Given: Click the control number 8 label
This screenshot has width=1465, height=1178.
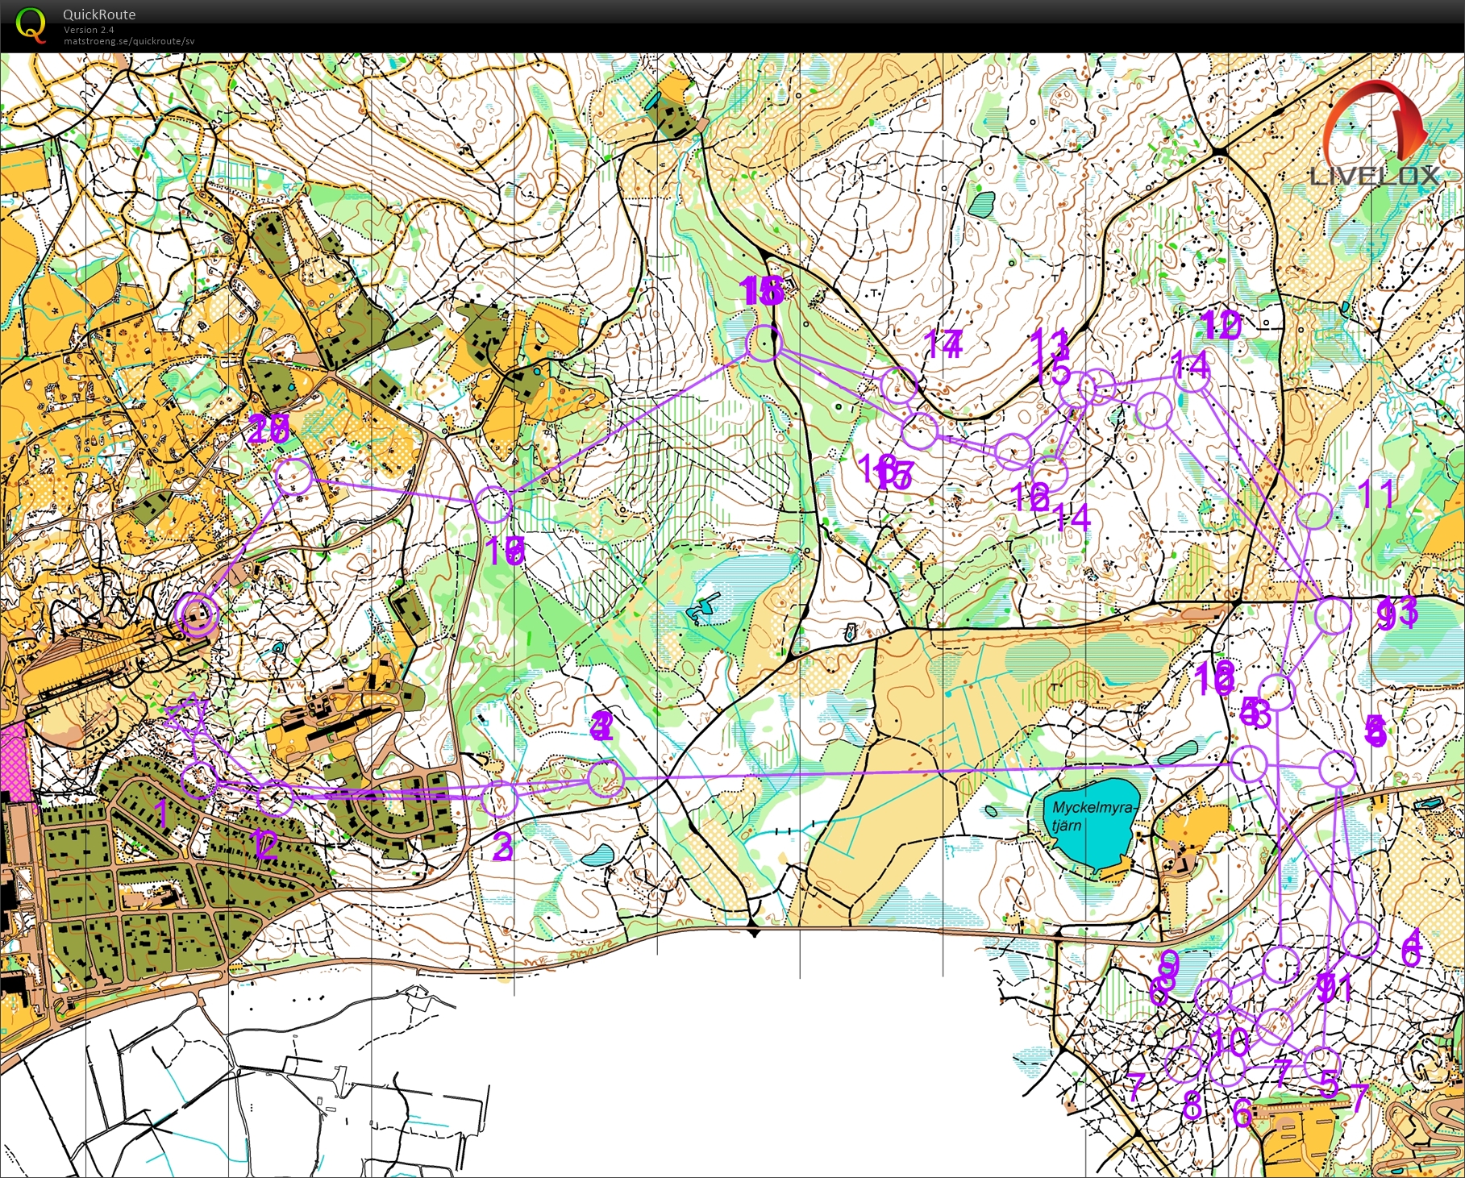Looking at the screenshot, I should (1192, 1105).
